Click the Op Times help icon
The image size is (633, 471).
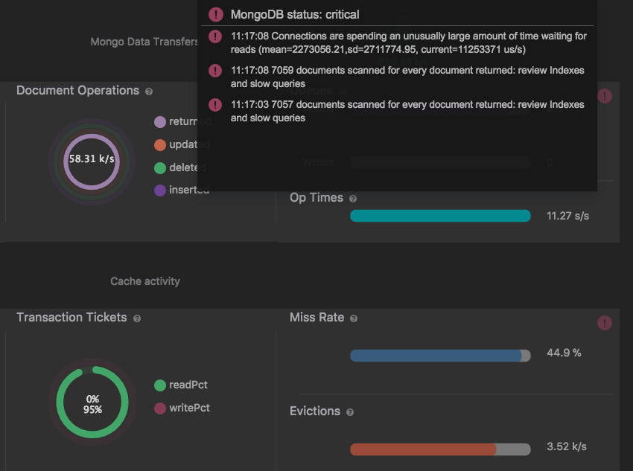click(x=353, y=199)
